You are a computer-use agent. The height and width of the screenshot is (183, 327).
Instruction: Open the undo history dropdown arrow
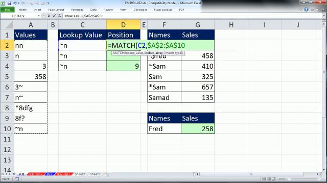tap(18, 4)
